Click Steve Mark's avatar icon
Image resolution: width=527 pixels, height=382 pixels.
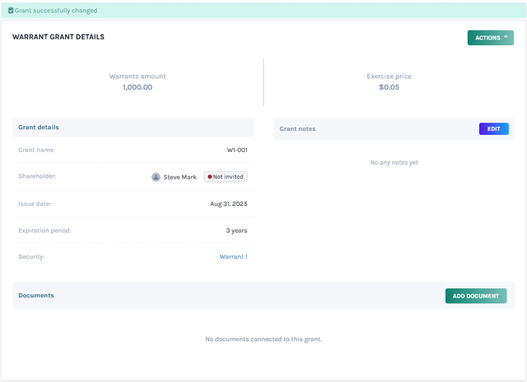coord(156,177)
